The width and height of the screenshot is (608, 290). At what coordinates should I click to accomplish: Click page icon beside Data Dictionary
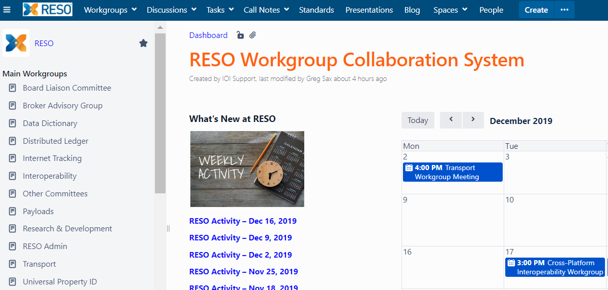click(13, 123)
